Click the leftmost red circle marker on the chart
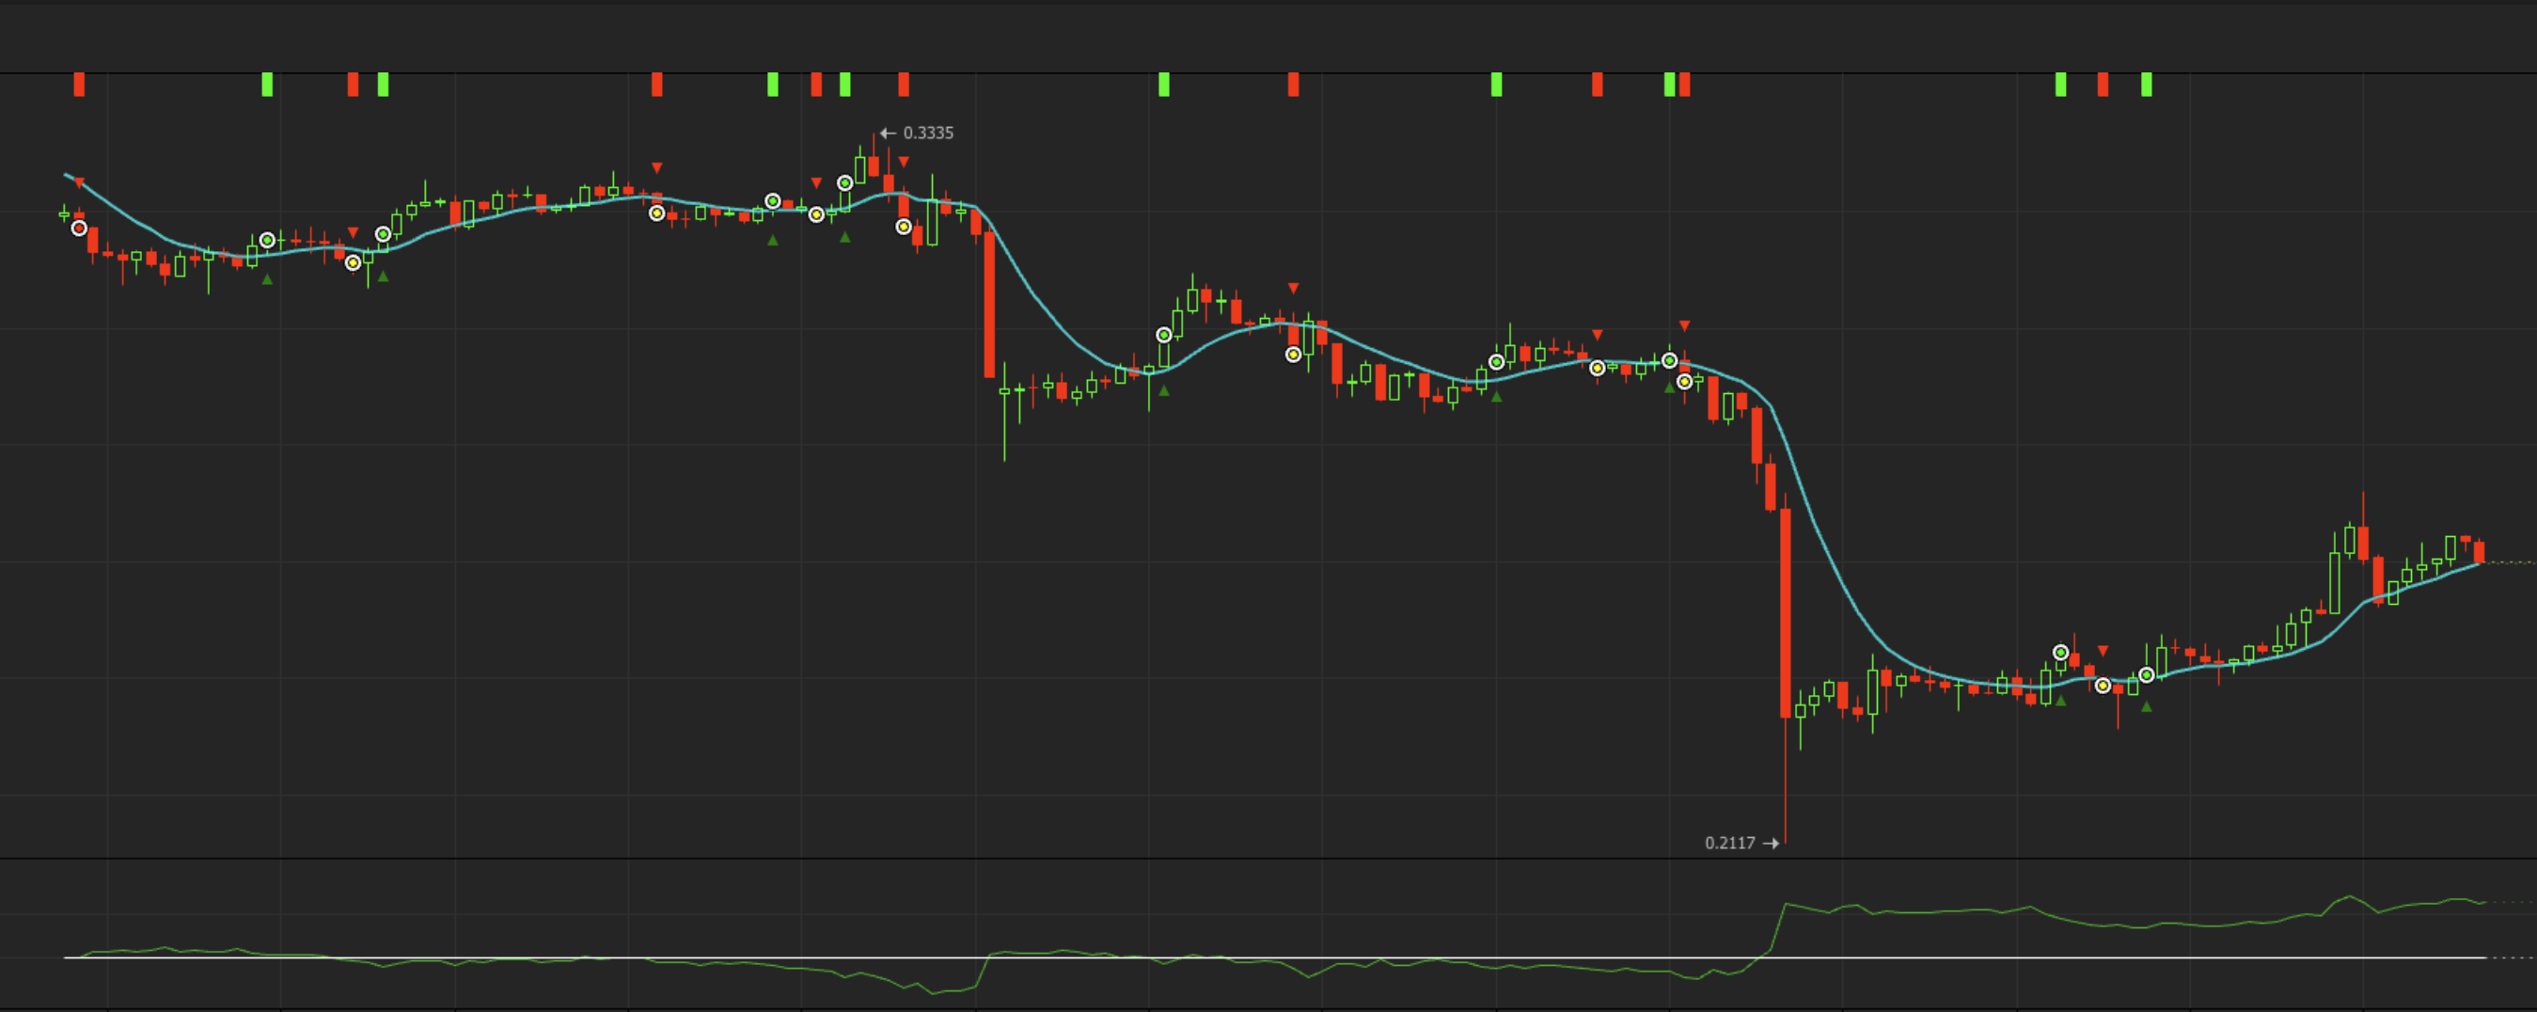Image resolution: width=2537 pixels, height=1012 pixels. (80, 228)
